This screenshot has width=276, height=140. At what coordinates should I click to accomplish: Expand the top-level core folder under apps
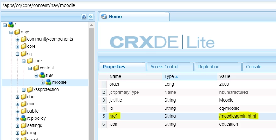click(x=17, y=47)
